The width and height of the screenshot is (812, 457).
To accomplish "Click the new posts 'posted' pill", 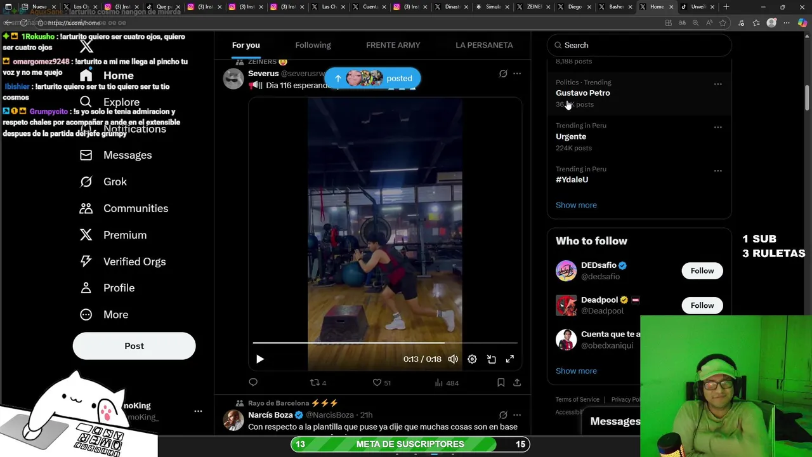I will [x=372, y=78].
